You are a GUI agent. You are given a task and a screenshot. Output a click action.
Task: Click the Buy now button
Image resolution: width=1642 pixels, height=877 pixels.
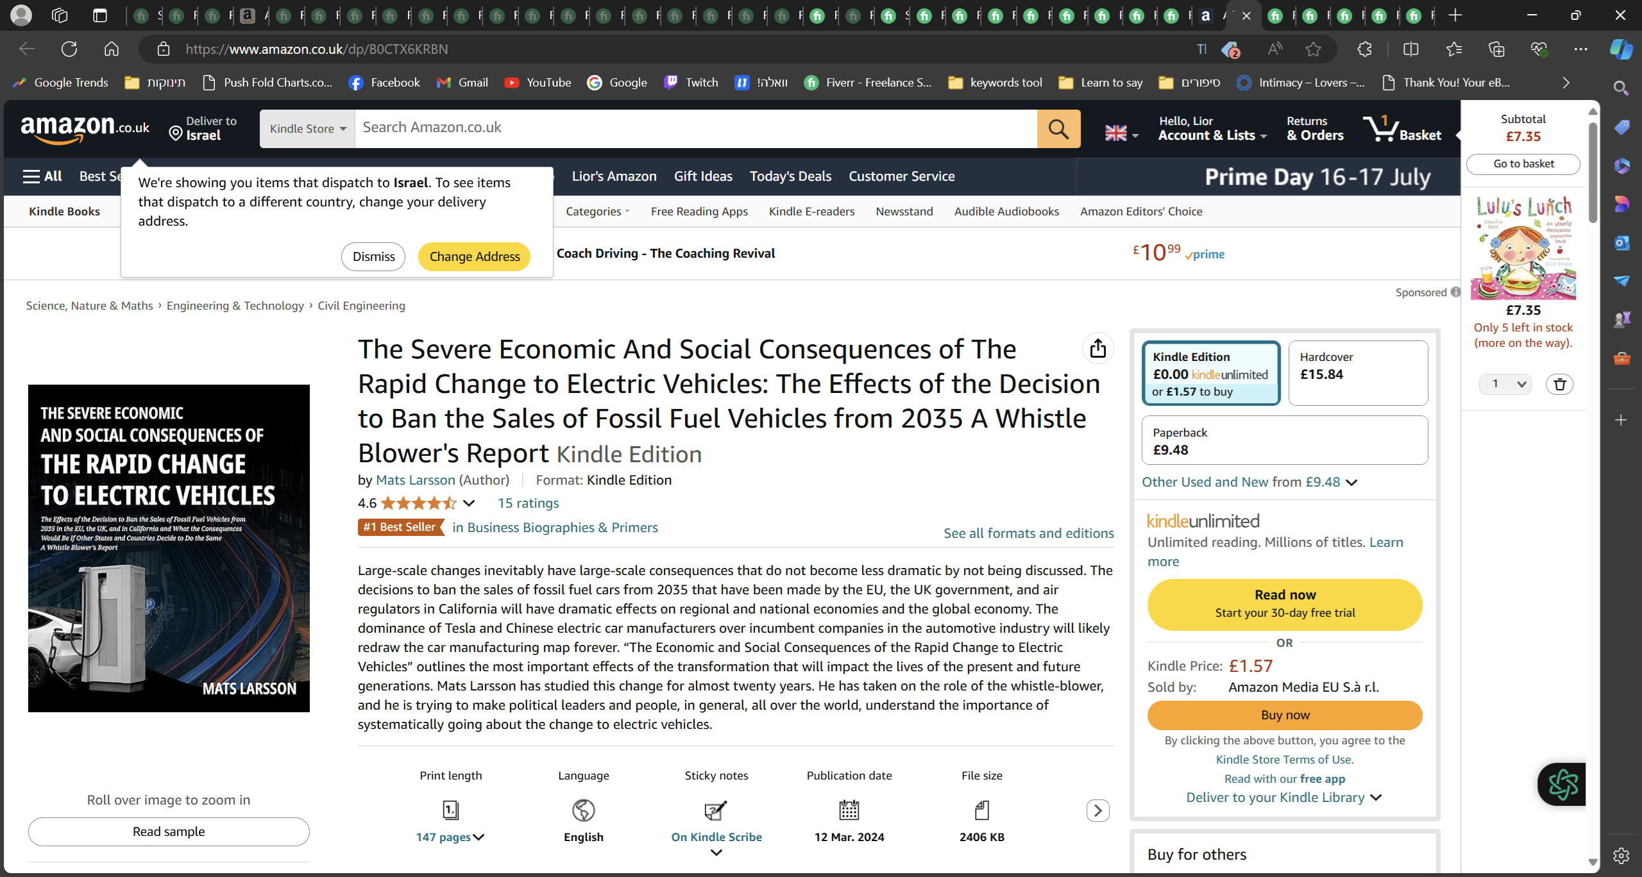1285,715
